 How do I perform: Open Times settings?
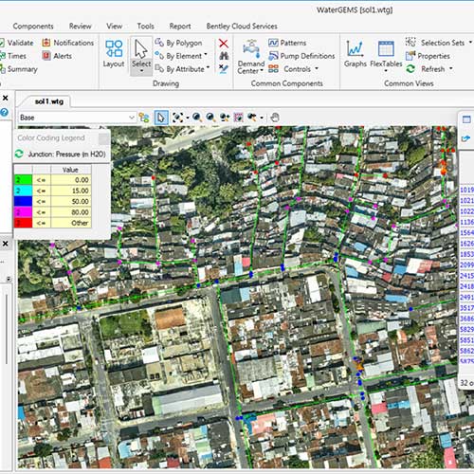point(13,56)
